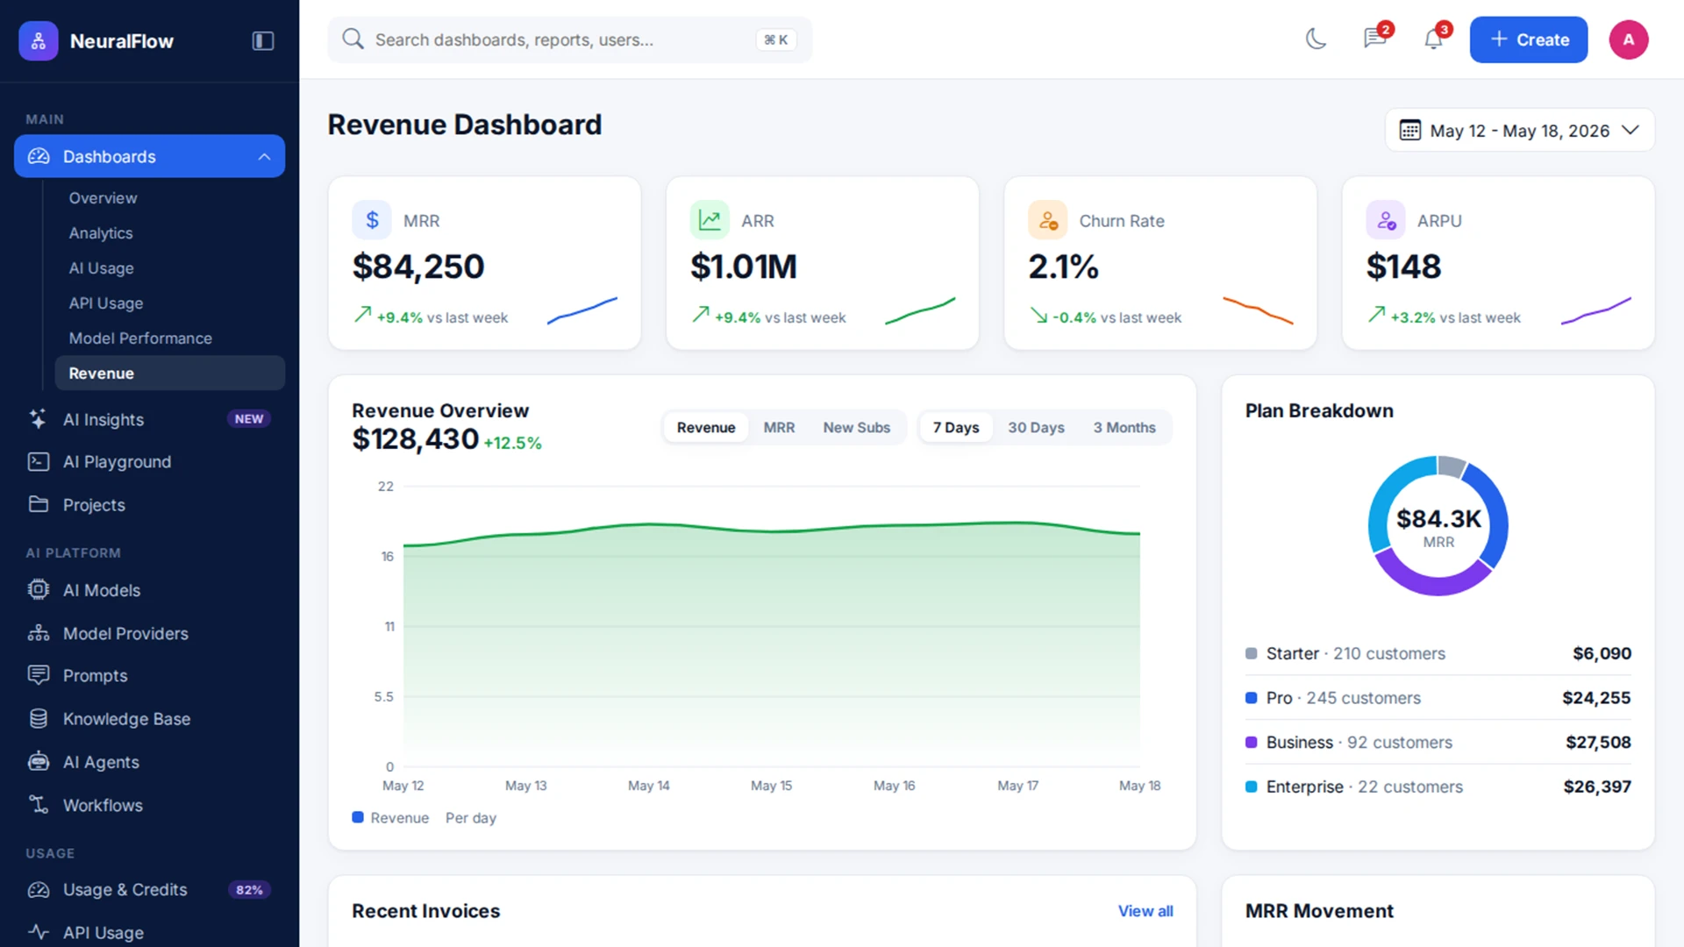Screen dimensions: 1684x947
Task: Switch chart to New Subs tab
Action: [856, 427]
